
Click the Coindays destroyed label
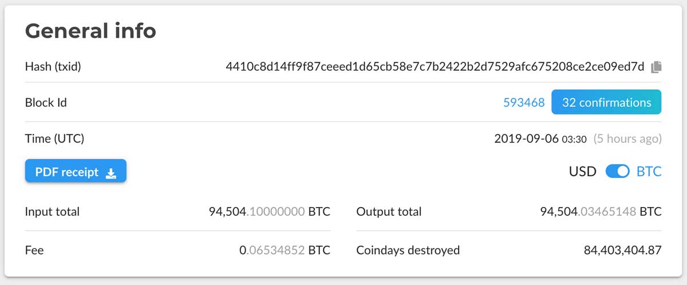pos(408,250)
